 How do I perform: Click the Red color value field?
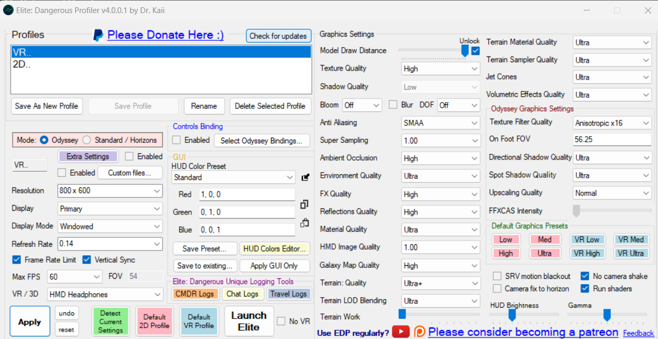click(247, 195)
